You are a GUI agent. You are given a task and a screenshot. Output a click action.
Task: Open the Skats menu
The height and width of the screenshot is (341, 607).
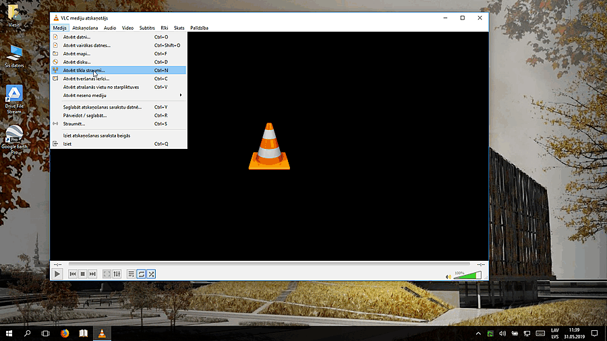tap(179, 28)
